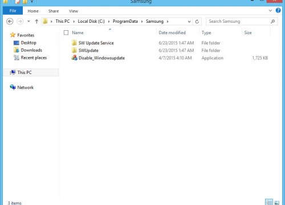Expand the arrow after Samsung breadcrumb
The image size is (285, 205).
click(x=168, y=22)
